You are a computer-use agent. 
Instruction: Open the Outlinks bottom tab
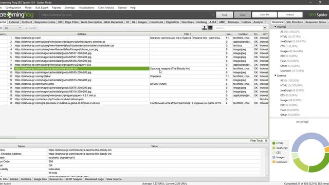26,179
